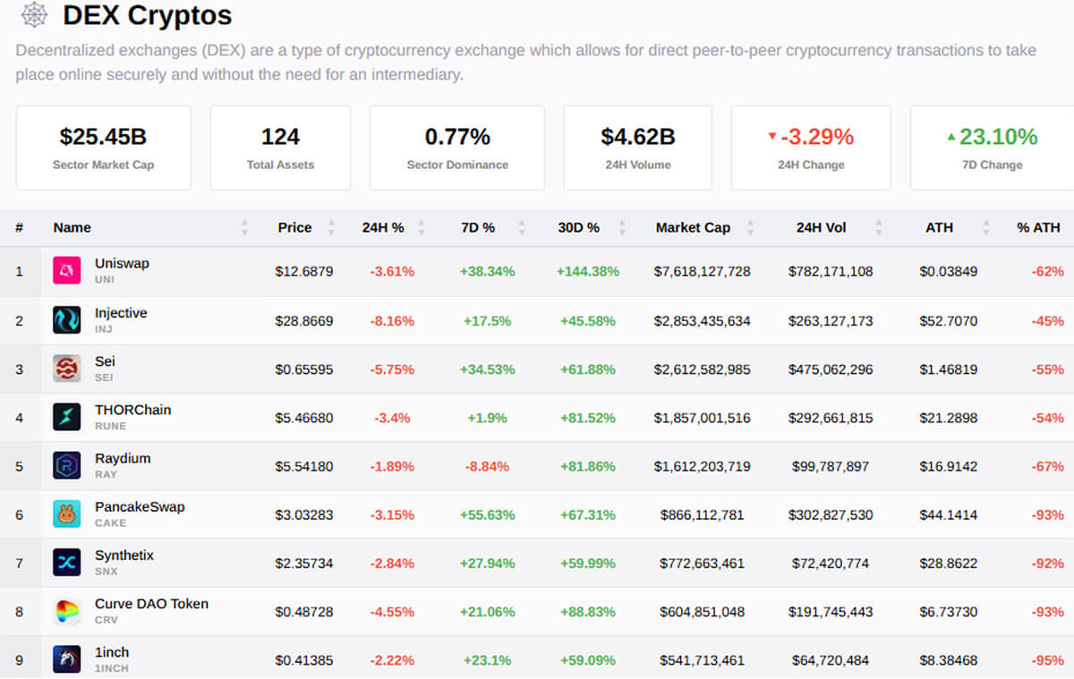Click the PancakeSwap bunny logo icon
This screenshot has width=1074, height=679.
[x=66, y=514]
